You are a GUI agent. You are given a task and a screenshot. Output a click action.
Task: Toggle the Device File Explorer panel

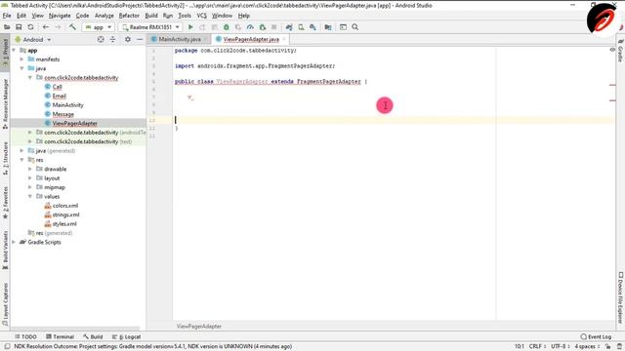point(621,297)
